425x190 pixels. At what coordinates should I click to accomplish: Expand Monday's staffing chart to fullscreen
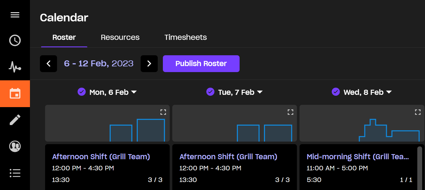[x=163, y=112]
